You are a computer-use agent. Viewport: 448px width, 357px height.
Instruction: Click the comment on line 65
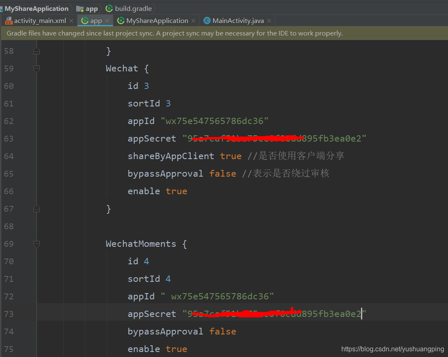tap(285, 174)
